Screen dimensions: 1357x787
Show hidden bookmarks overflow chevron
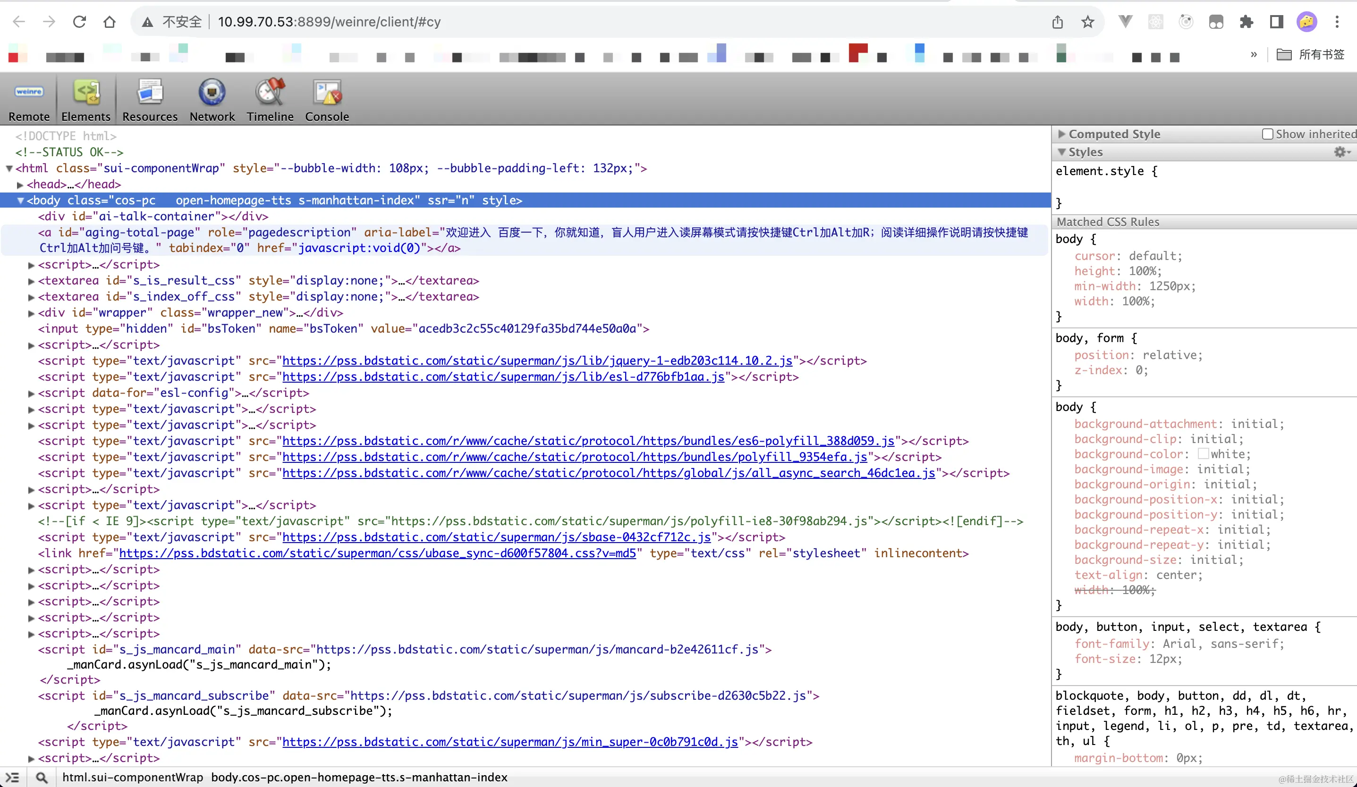pos(1254,54)
